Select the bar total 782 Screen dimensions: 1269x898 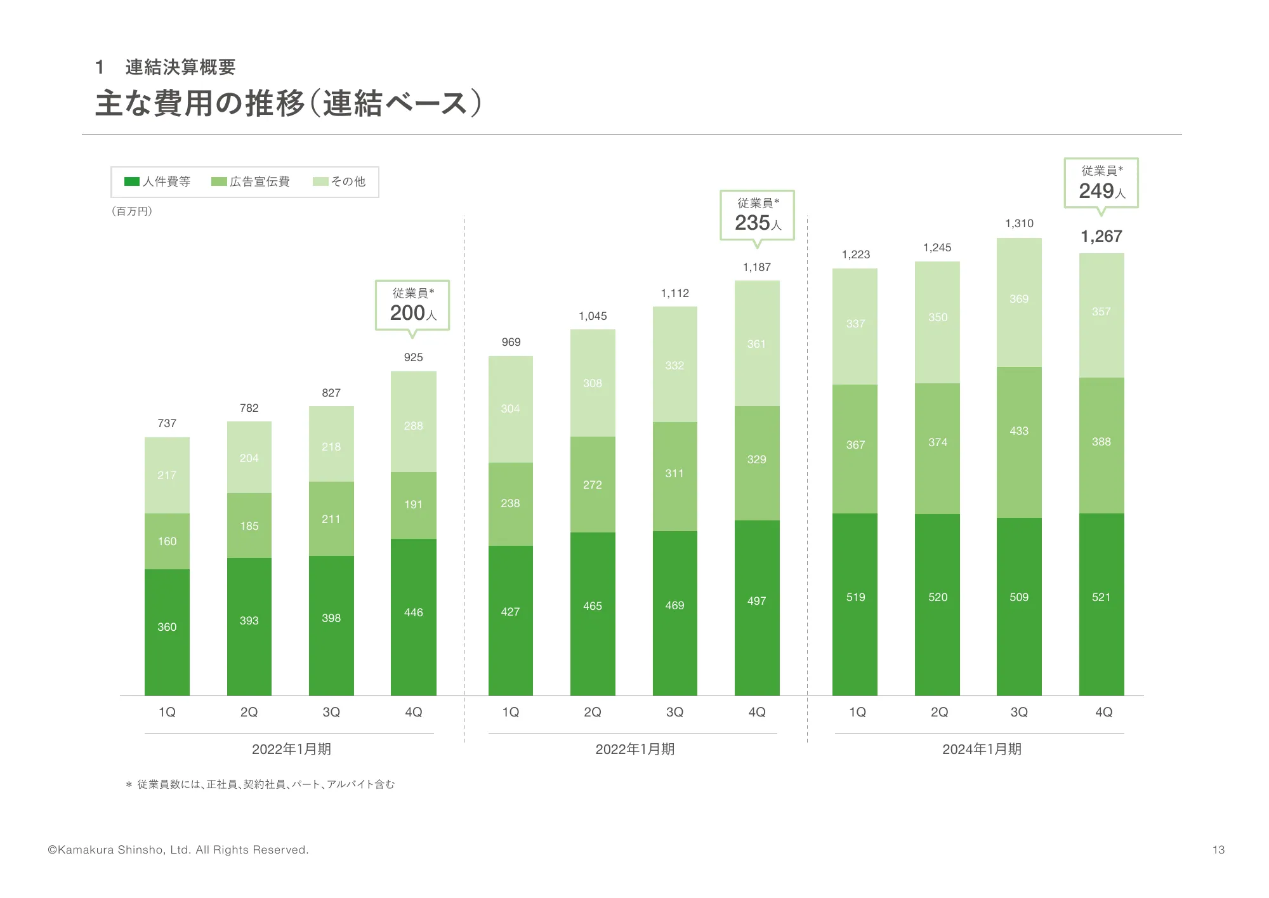249,408
